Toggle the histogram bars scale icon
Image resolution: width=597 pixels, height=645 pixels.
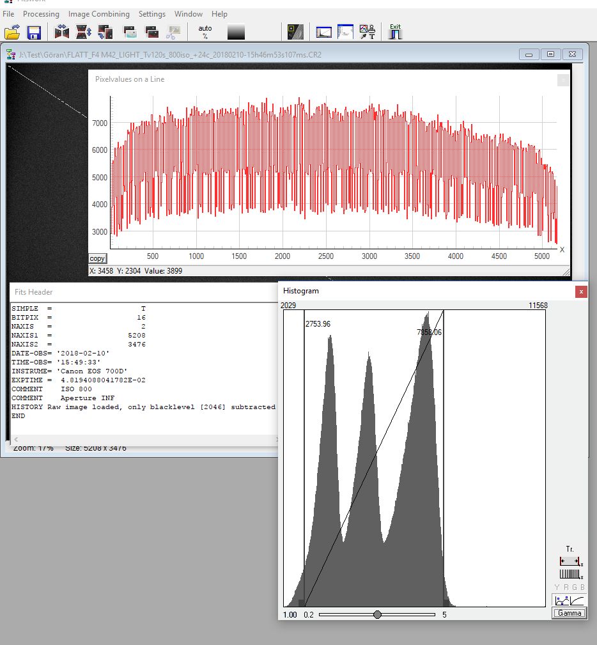[x=569, y=574]
